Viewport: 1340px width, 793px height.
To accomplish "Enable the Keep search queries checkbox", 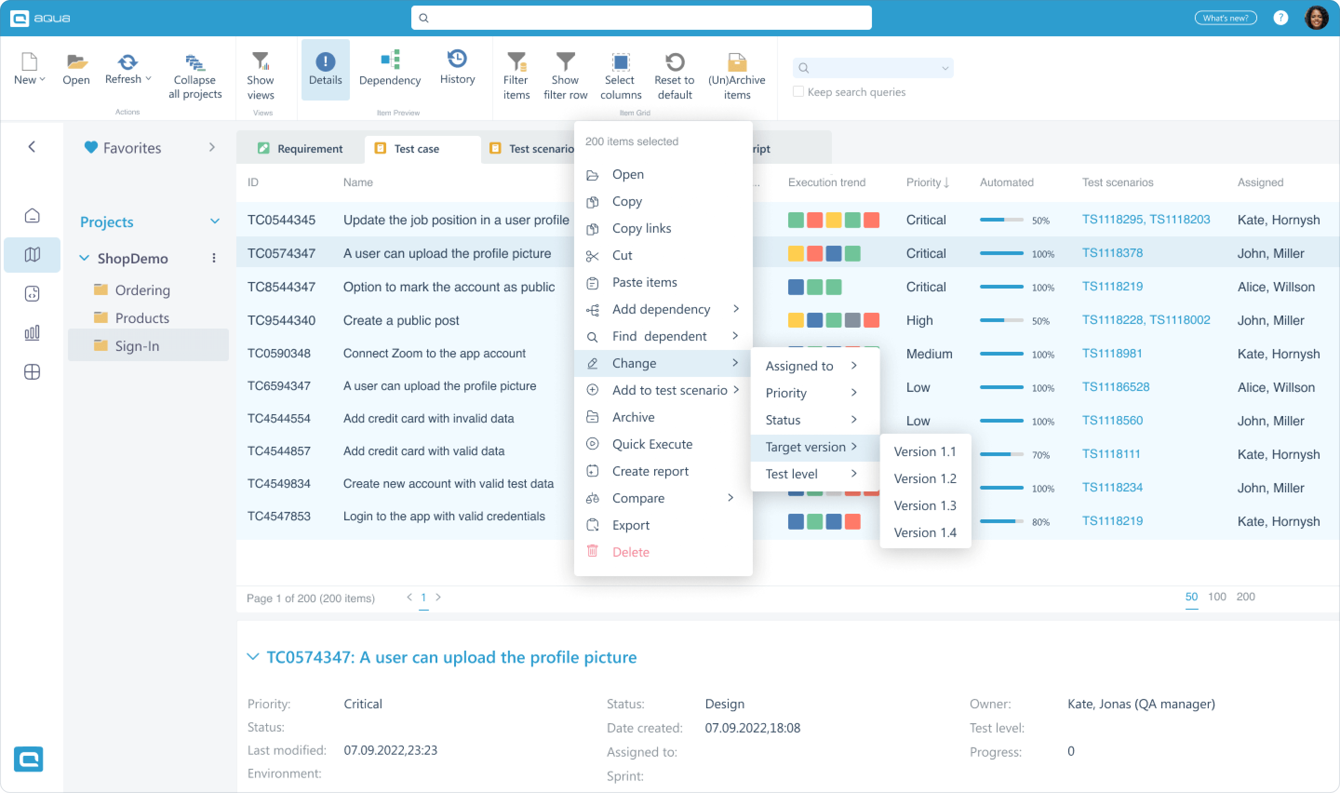I will click(797, 91).
